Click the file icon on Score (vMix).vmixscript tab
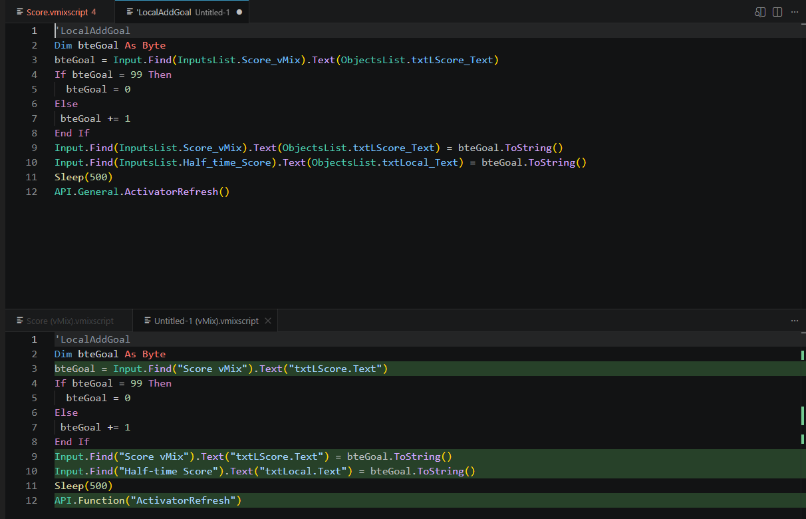Screen dimensions: 806x519 coord(20,321)
